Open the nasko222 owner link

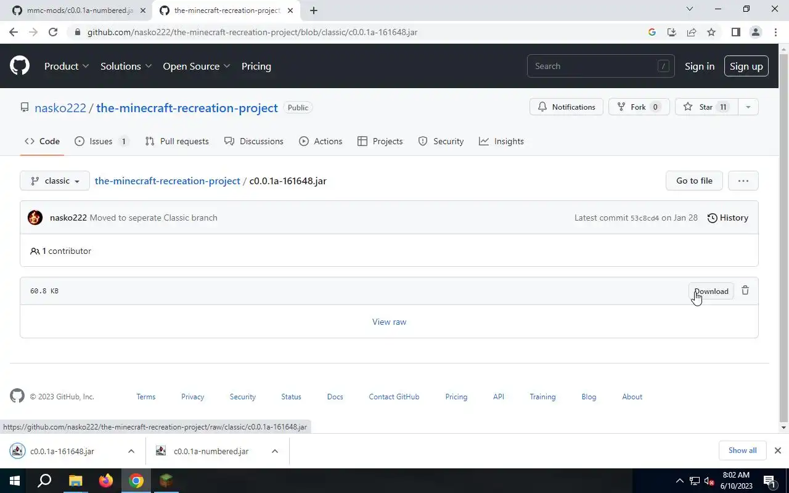tap(60, 108)
